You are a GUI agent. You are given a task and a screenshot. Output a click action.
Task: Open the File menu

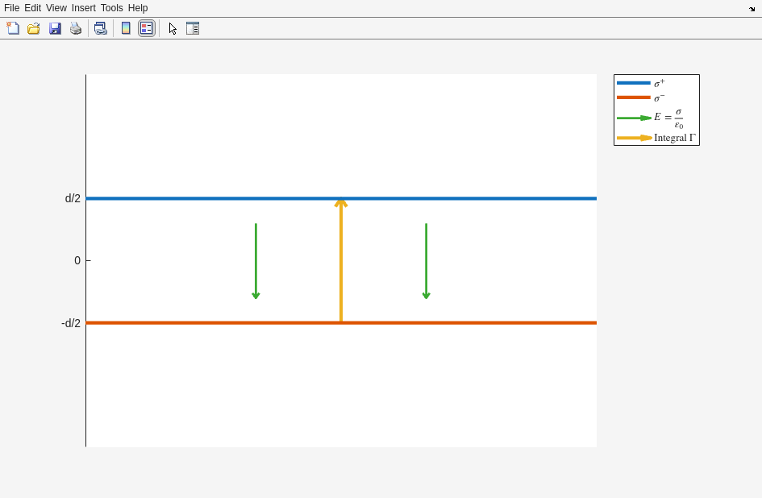coord(11,8)
